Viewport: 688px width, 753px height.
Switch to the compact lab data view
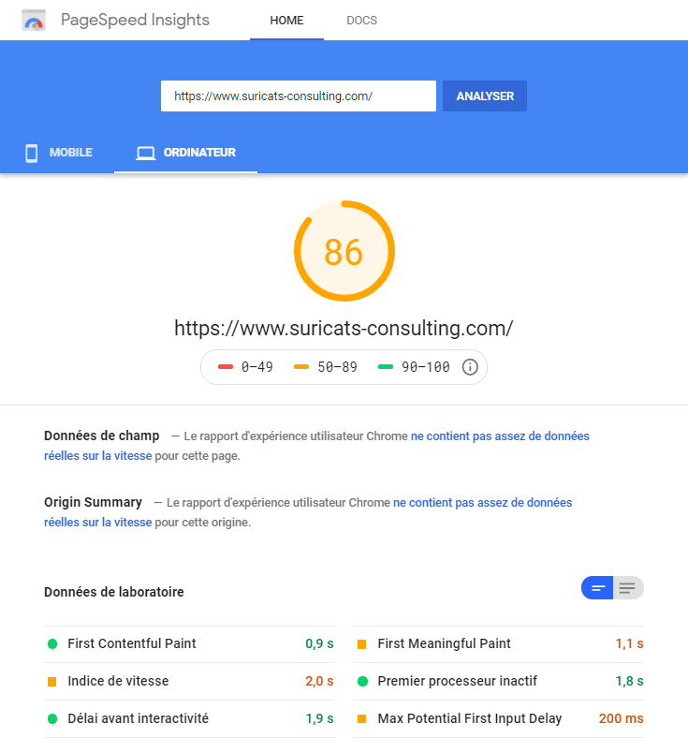pyautogui.click(x=597, y=588)
